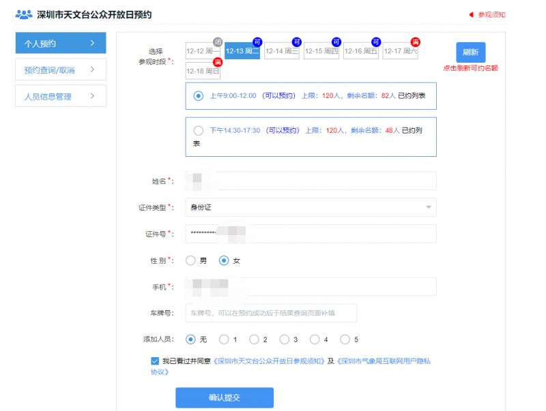The image size is (546, 411).
Task: Open 预约查询/取消 in the sidebar
Action: [x=60, y=70]
